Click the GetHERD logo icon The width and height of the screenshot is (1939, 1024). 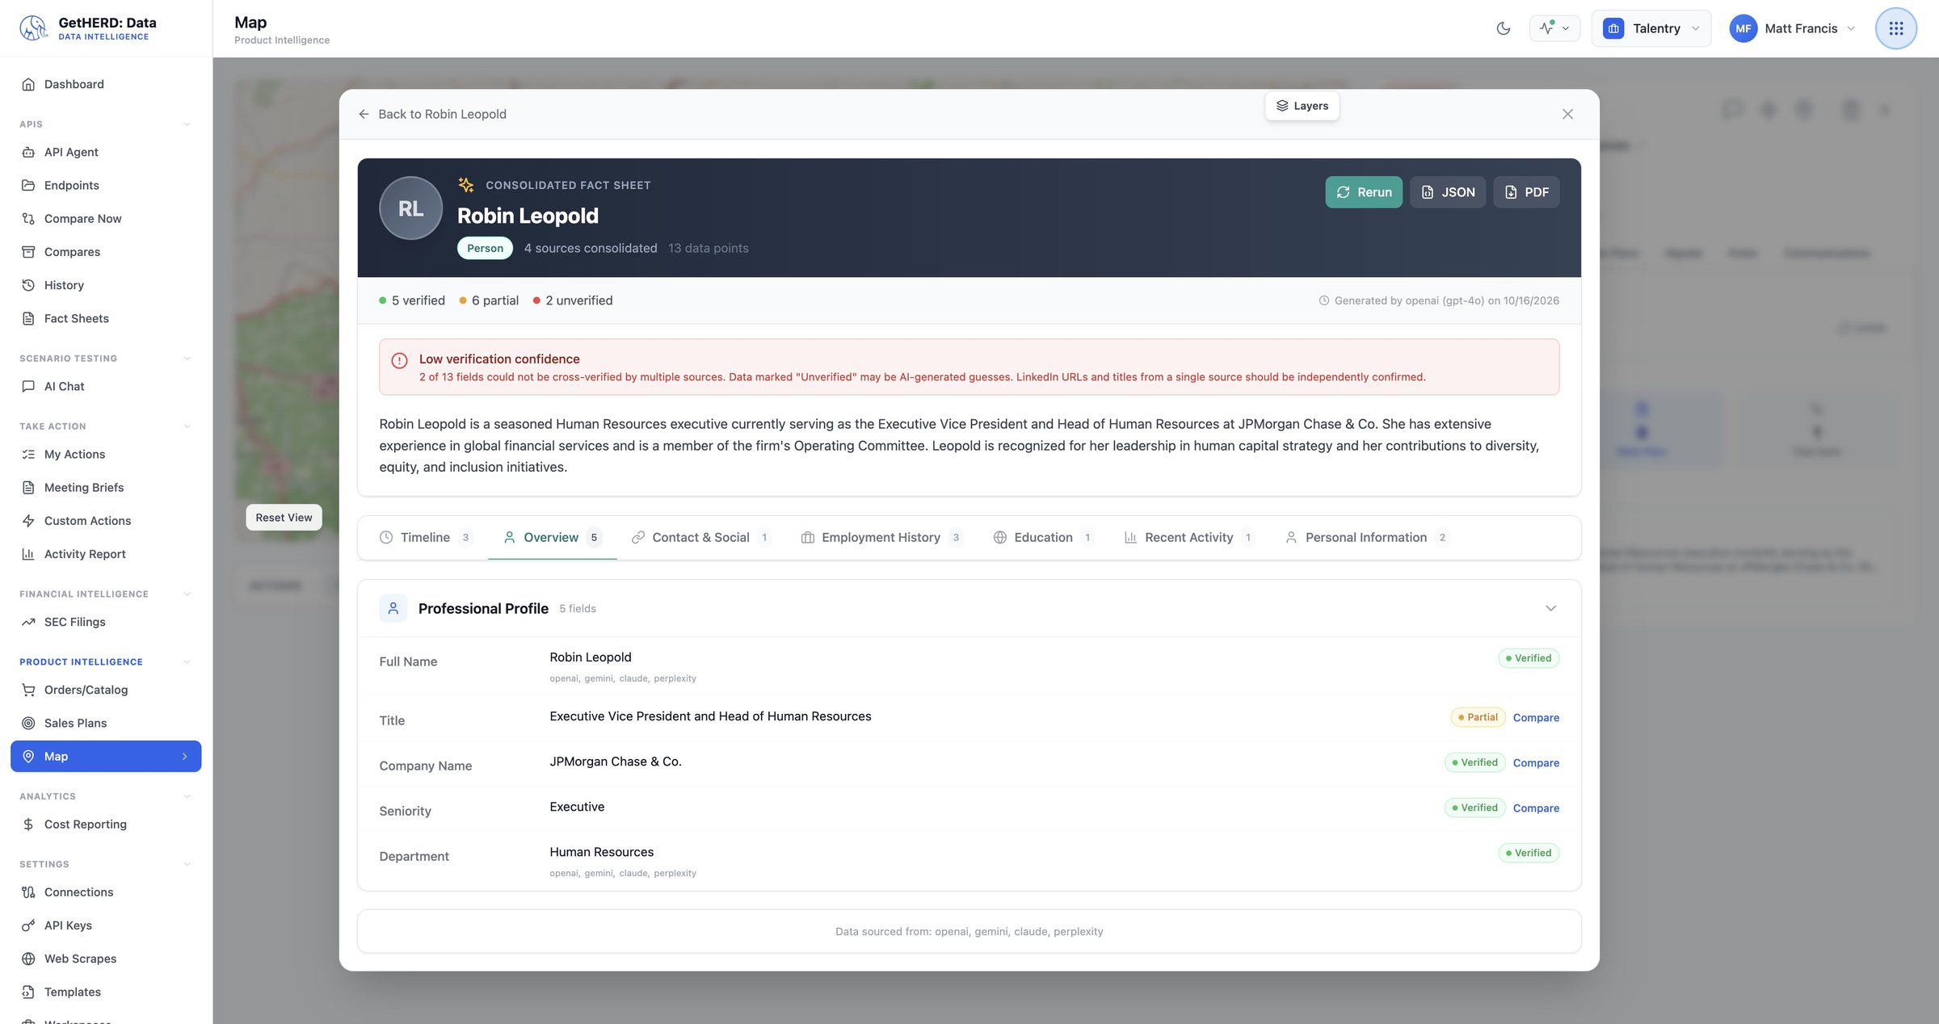tap(33, 27)
